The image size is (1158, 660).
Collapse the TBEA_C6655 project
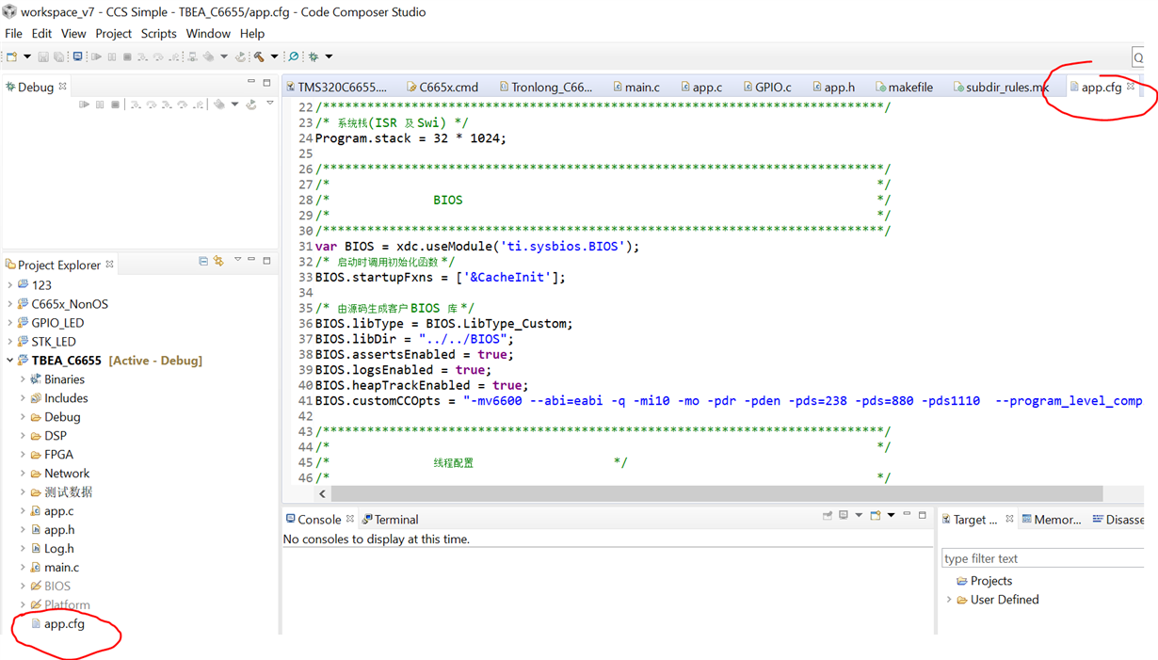[10, 360]
